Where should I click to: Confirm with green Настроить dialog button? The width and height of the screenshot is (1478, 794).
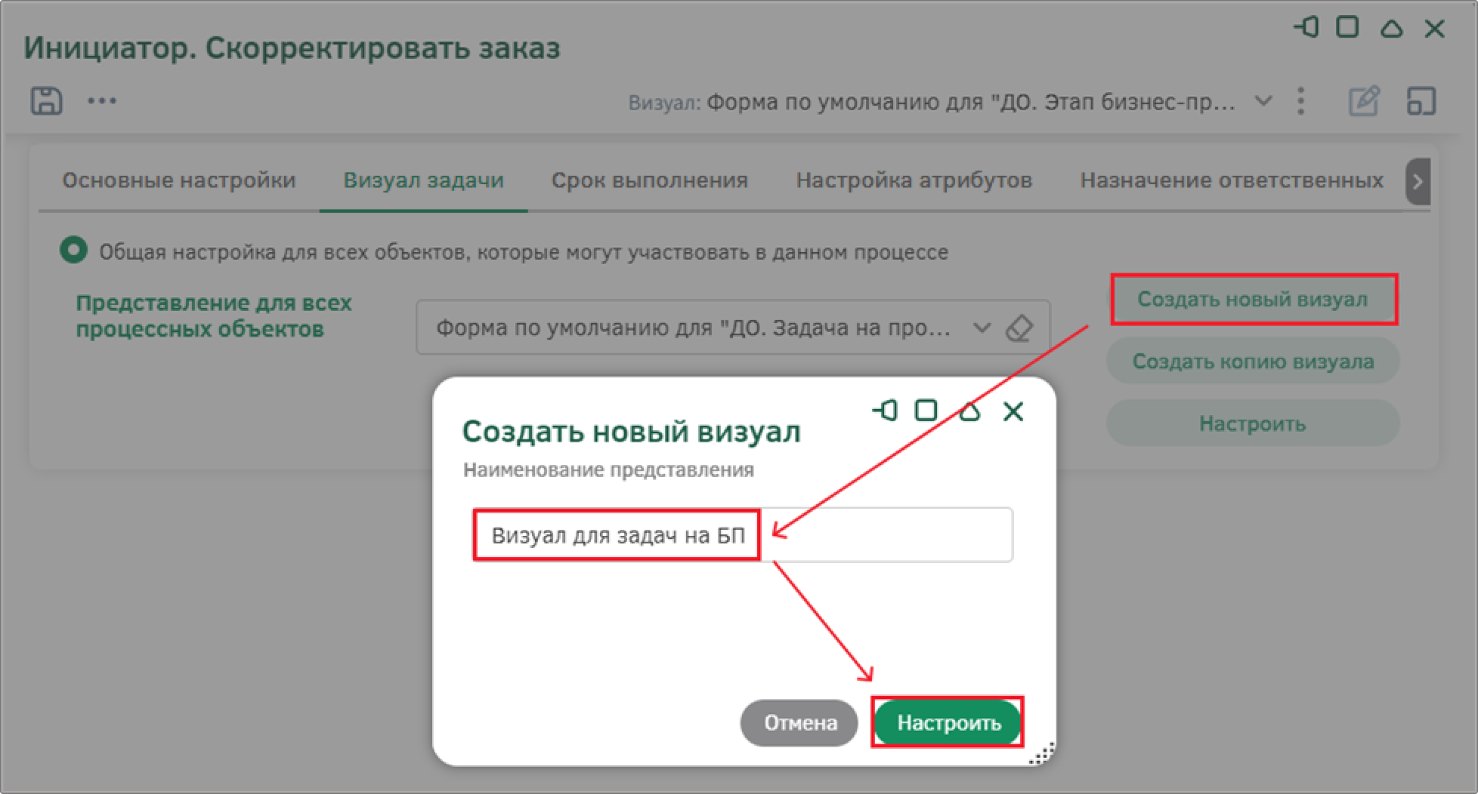point(948,723)
